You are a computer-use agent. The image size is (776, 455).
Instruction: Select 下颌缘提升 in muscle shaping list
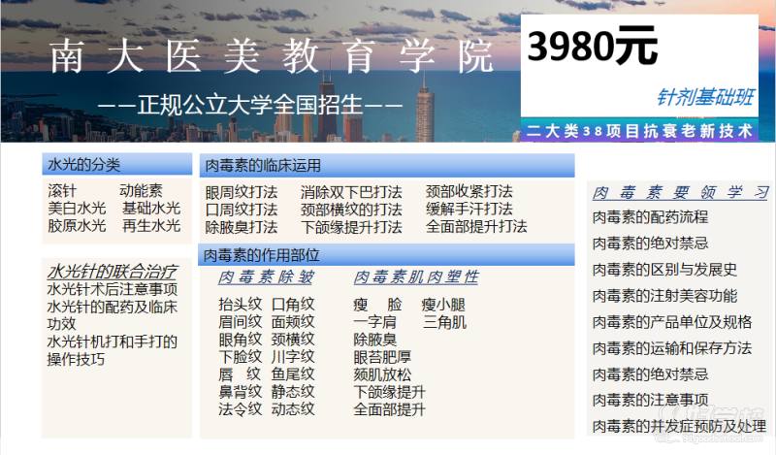coord(390,392)
